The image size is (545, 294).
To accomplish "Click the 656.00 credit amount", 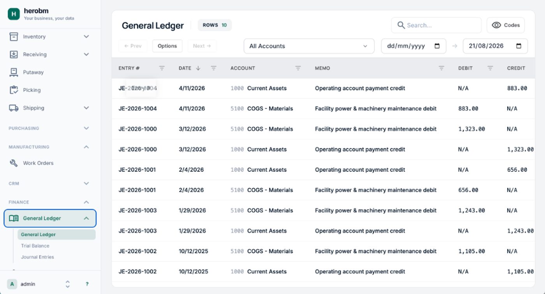I will (x=517, y=170).
